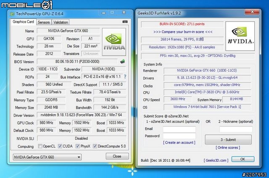
Task: Click the Die Size value 221 mm²
Action: pyautogui.click(x=91, y=46)
